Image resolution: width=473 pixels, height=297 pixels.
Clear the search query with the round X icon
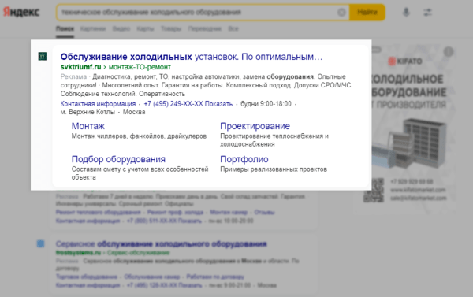(341, 13)
